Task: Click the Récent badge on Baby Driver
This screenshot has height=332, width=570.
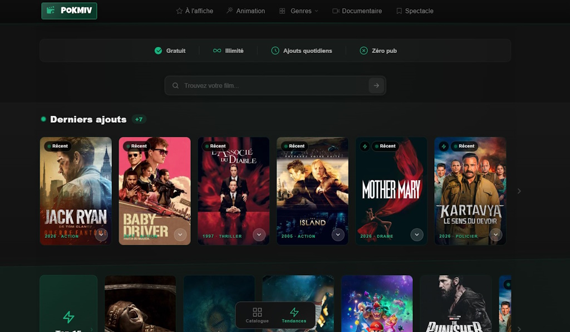Action: tap(137, 146)
